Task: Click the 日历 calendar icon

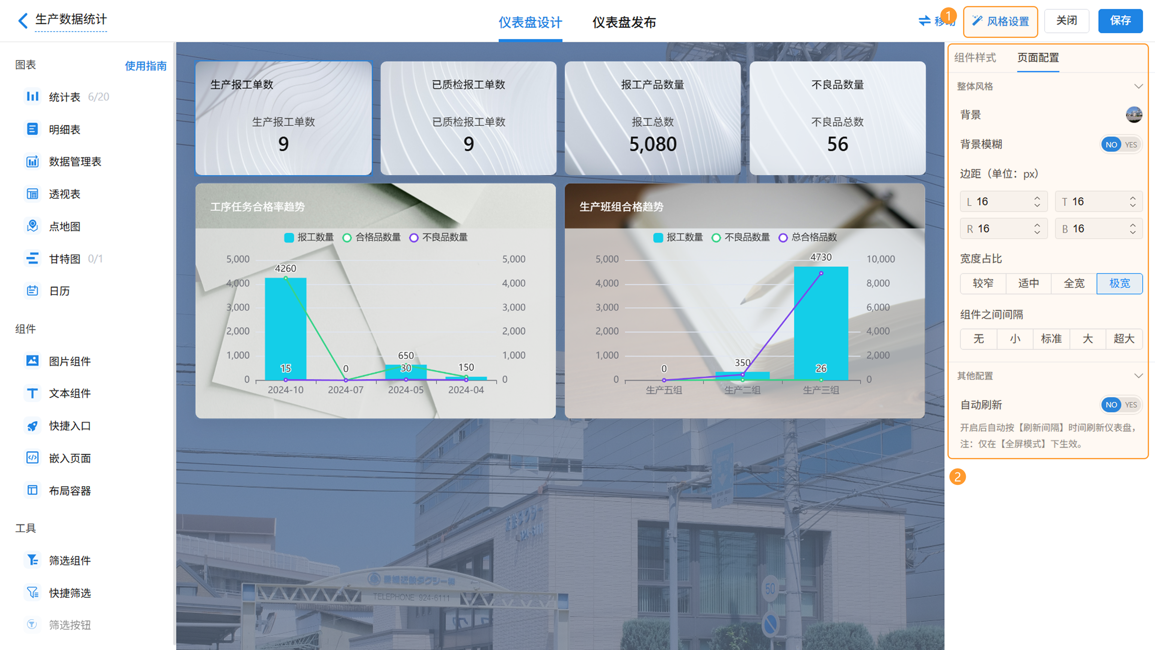Action: [32, 291]
